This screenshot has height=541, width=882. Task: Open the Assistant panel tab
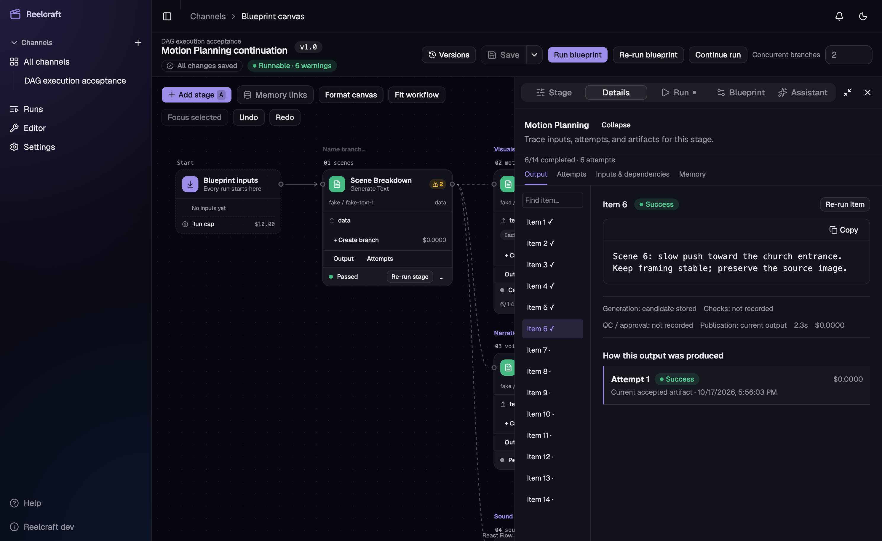tap(803, 92)
